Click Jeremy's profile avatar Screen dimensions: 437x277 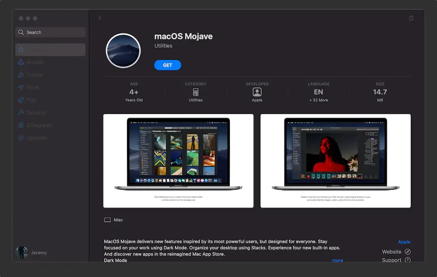(x=22, y=252)
